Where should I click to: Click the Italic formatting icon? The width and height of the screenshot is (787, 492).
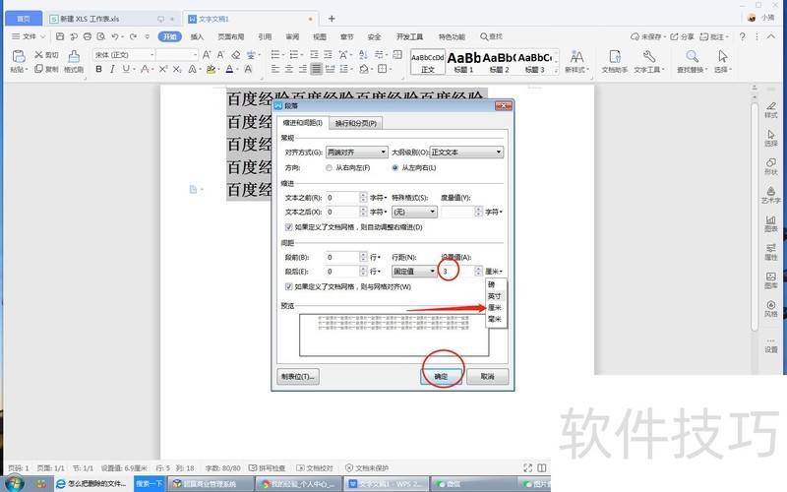click(x=113, y=70)
